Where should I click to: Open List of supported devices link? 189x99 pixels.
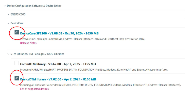pyautogui.click(x=34, y=89)
